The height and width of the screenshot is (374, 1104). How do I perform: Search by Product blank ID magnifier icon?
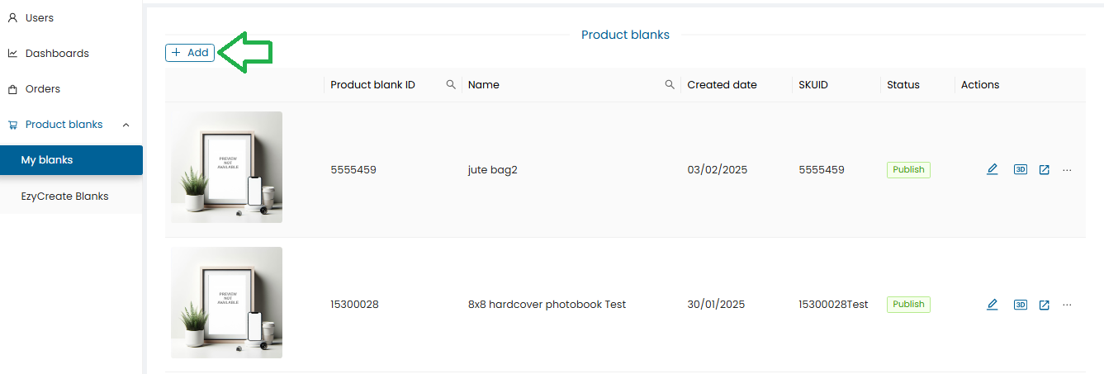(x=451, y=84)
